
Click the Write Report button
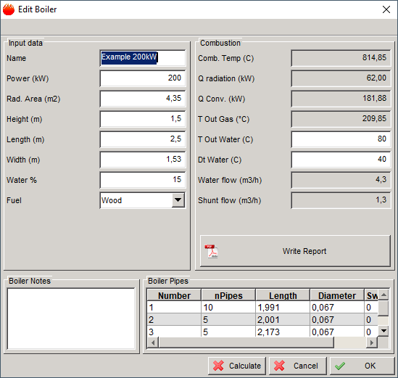click(x=295, y=251)
